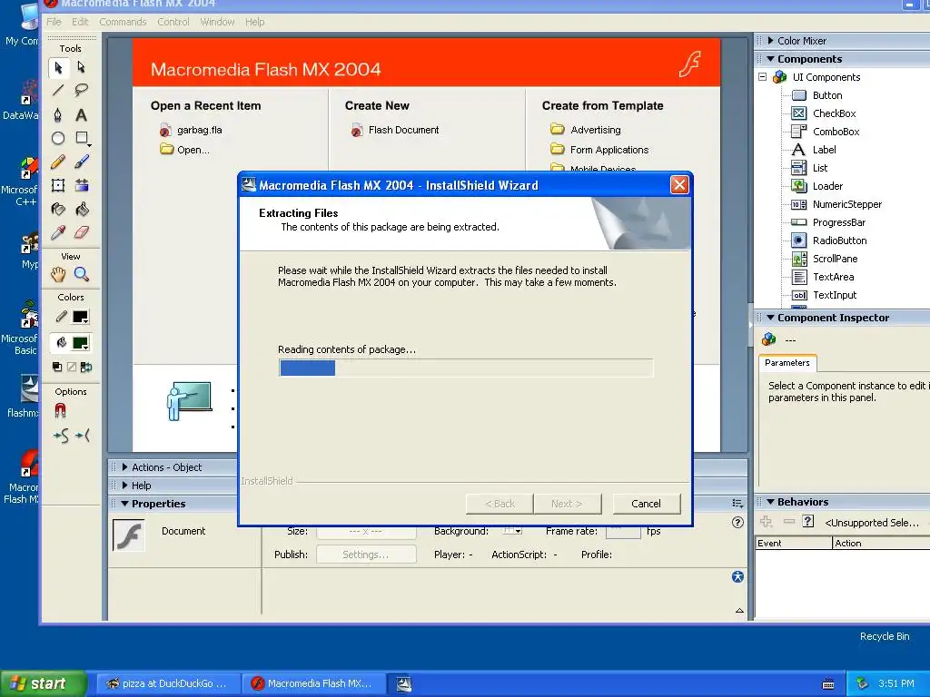Create a new Flash Document
This screenshot has height=697, width=930.
(x=395, y=130)
